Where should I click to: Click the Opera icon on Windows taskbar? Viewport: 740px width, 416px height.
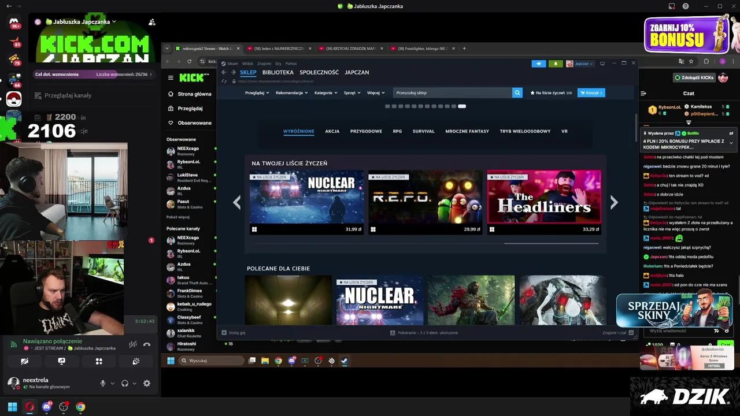click(29, 407)
